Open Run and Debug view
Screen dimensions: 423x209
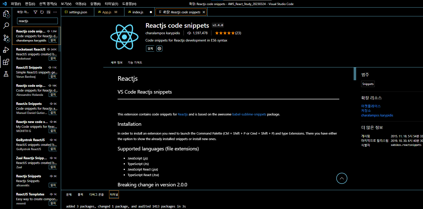pos(6,50)
